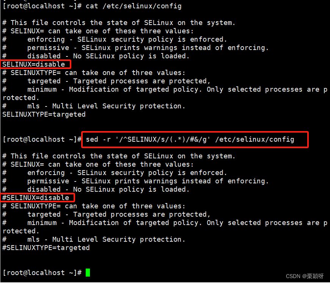Click the first 'mls - Multi Level Security' line
This screenshot has height=283, width=330.
pos(94,106)
